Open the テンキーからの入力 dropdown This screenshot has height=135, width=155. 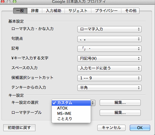pos(109,88)
